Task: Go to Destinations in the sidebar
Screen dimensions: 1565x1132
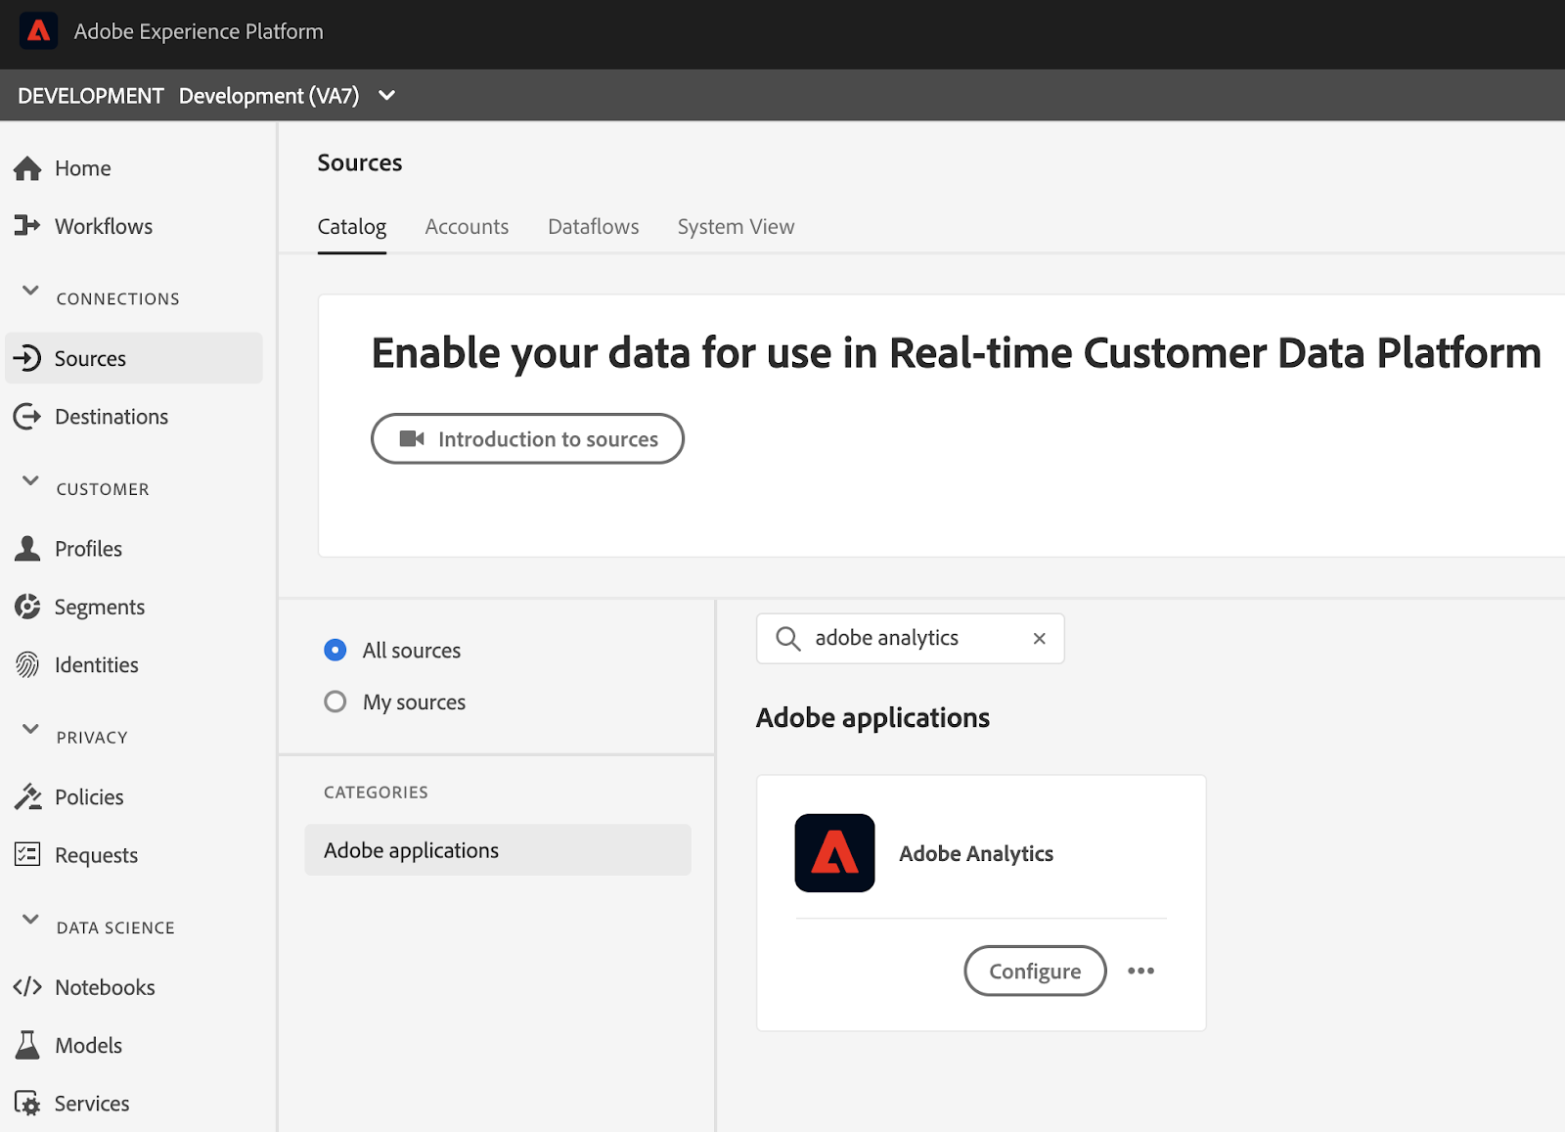Action: 134,417
